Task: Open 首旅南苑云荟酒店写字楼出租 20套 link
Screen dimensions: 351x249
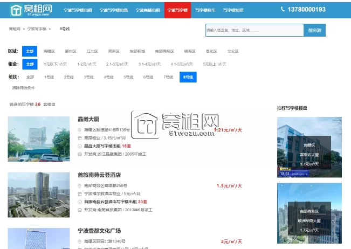Action: coord(115,202)
